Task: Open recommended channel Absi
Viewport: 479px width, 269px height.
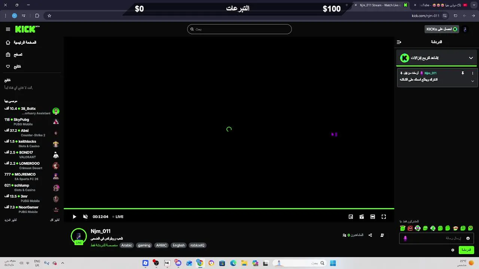Action: pos(32,133)
